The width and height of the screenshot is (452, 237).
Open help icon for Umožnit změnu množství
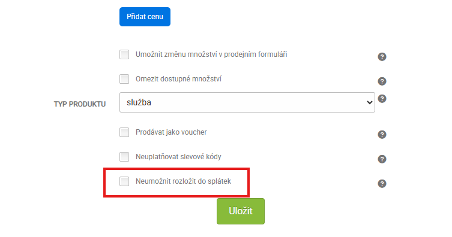382,57
